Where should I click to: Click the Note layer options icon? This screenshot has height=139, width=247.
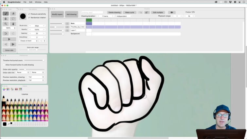[67, 23]
